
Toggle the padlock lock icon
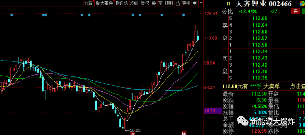coord(177,3)
